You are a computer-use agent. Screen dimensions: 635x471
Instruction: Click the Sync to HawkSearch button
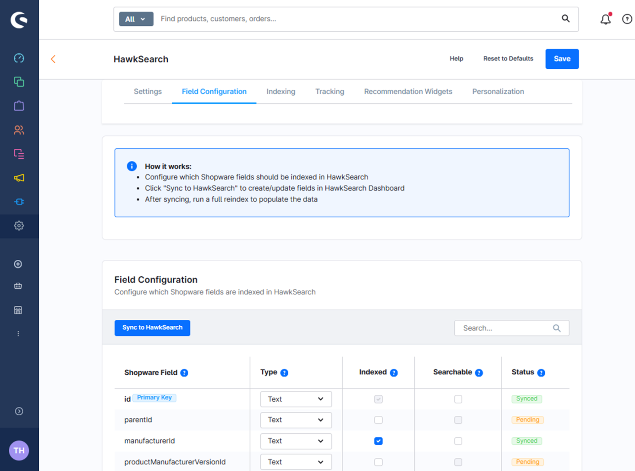click(152, 328)
